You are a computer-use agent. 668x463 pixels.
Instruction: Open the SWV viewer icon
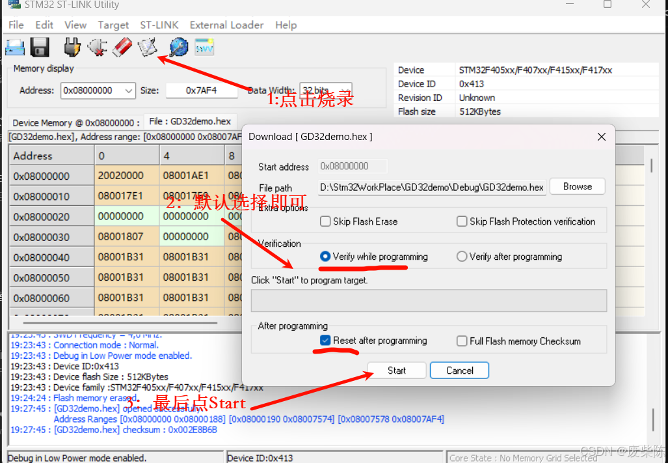tap(204, 48)
